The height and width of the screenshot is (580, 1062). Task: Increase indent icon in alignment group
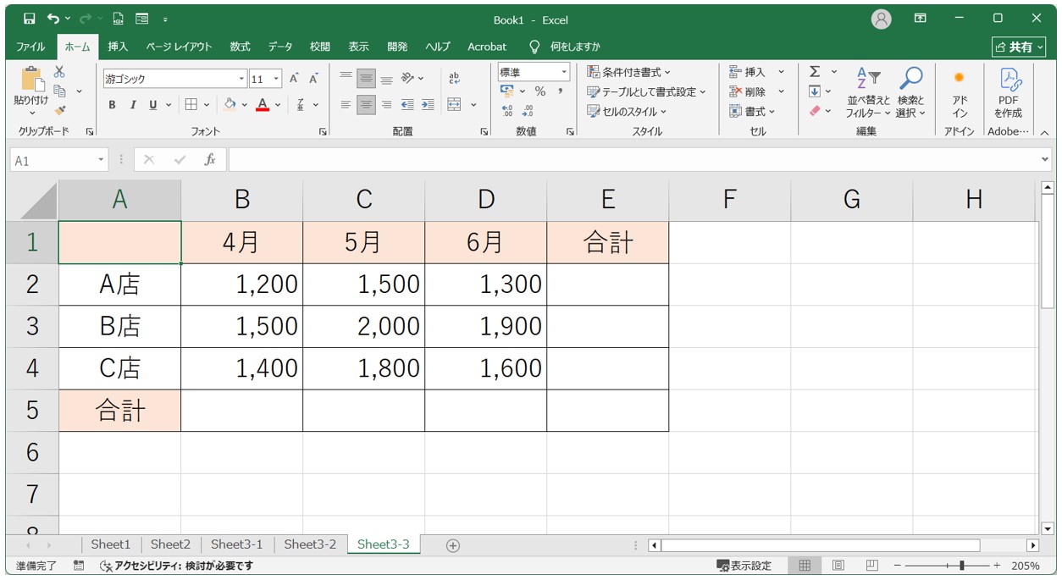click(x=428, y=105)
